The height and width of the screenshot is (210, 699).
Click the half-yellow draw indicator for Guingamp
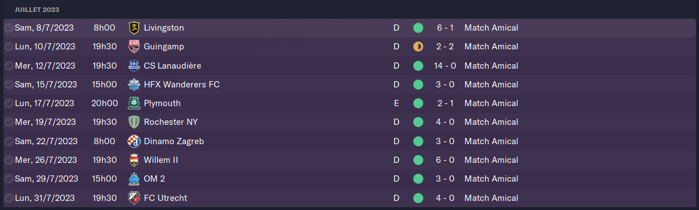click(x=418, y=47)
